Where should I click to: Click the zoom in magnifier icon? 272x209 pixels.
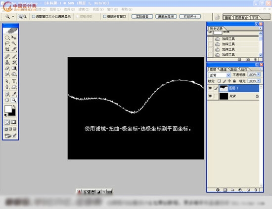click(x=20, y=17)
